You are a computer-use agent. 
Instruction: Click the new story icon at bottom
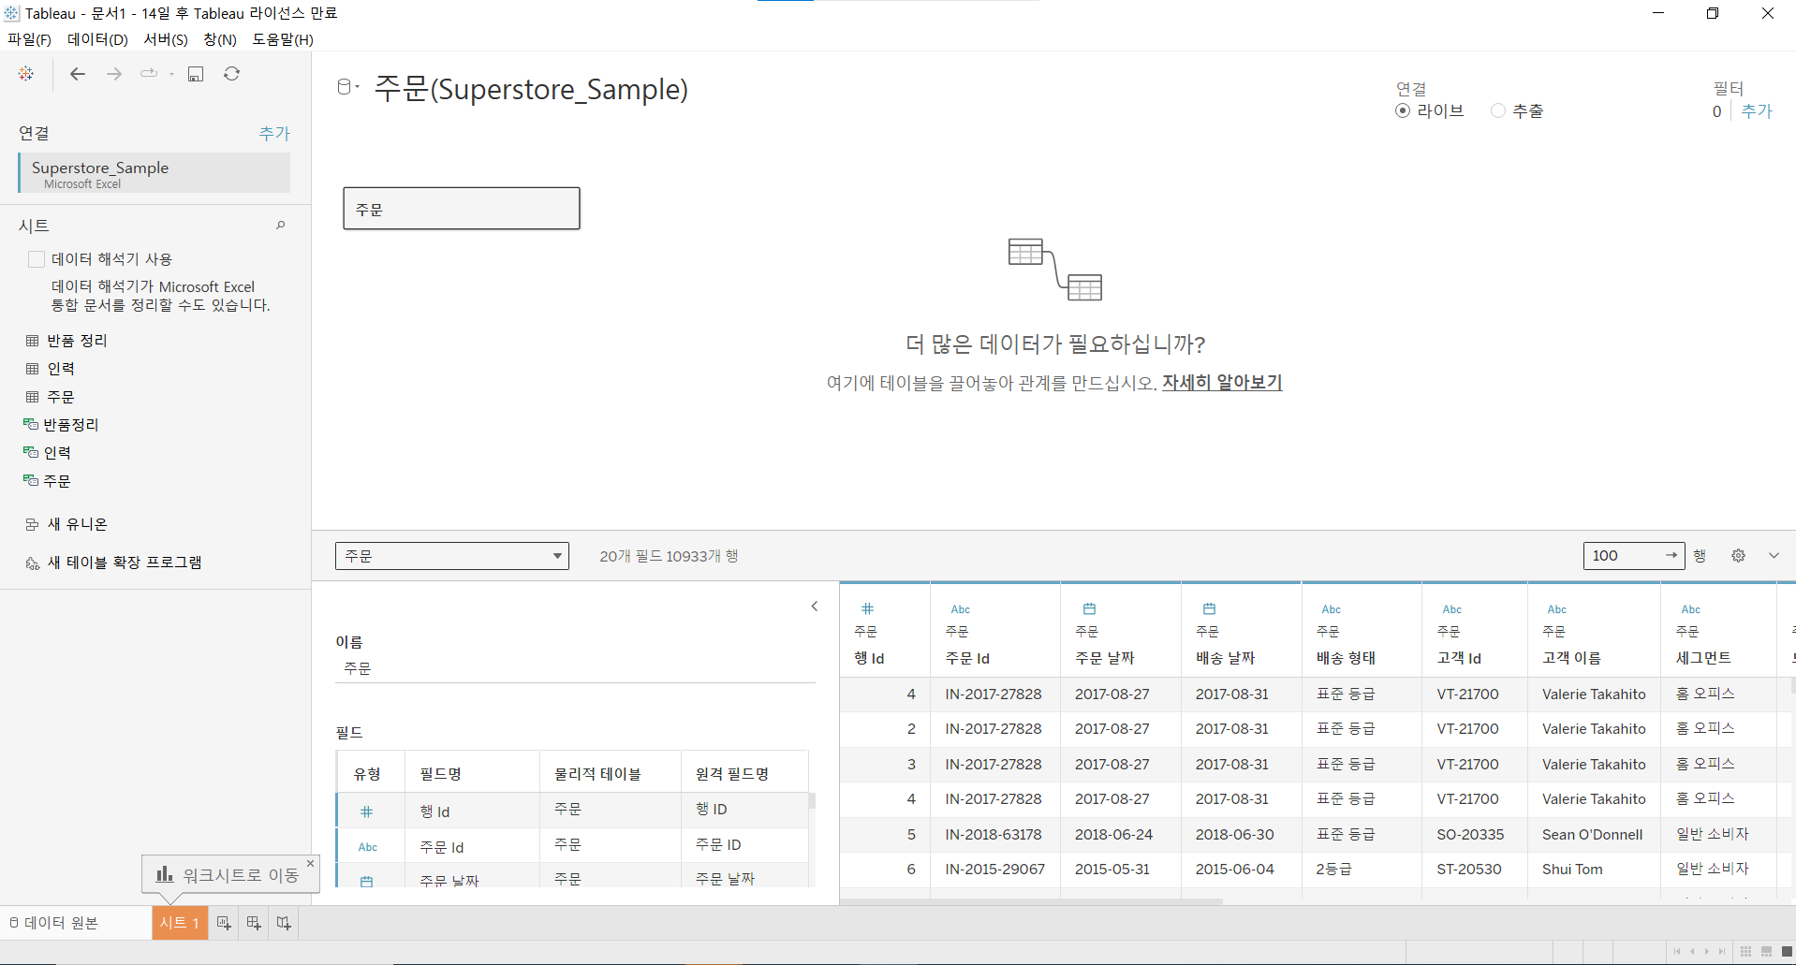click(284, 923)
